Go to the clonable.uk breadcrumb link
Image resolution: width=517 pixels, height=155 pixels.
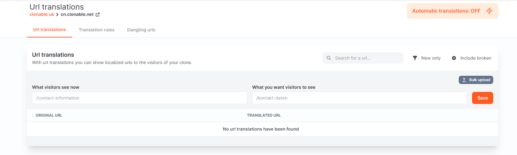click(42, 15)
